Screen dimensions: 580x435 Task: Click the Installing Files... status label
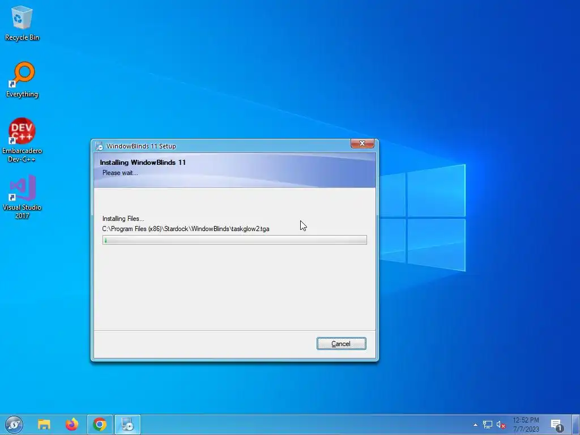tap(123, 219)
